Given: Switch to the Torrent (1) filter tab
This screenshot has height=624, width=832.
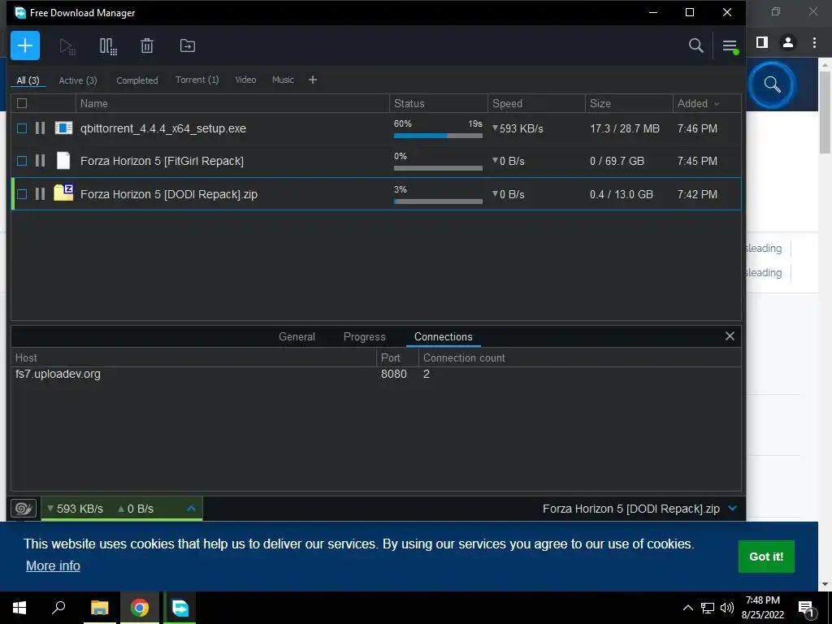Looking at the screenshot, I should tap(197, 80).
